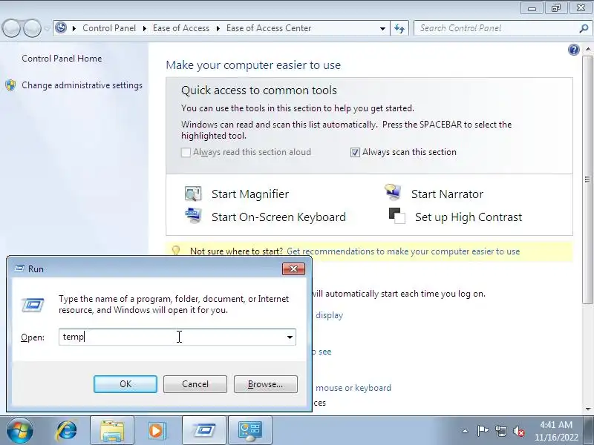The height and width of the screenshot is (445, 594).
Task: Open the Help question mark icon
Action: (x=573, y=50)
